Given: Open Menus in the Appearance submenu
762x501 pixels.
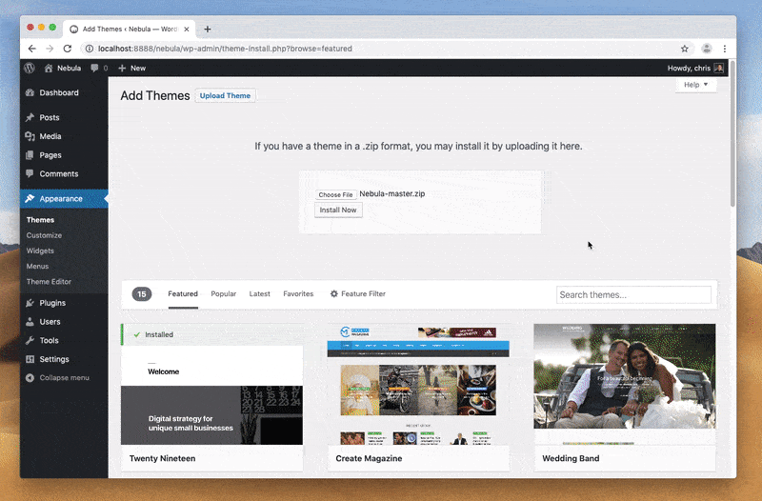Looking at the screenshot, I should point(37,267).
